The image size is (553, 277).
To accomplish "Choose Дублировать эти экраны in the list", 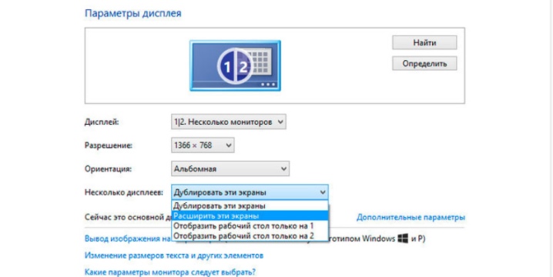I will [250, 205].
